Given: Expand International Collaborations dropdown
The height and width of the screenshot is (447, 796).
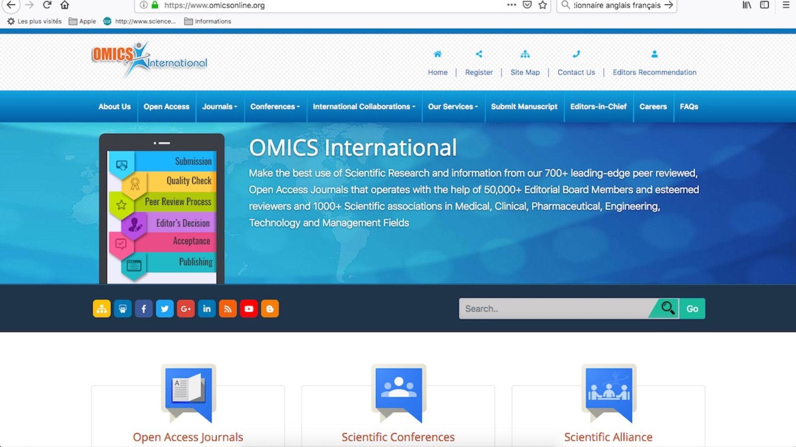Looking at the screenshot, I should pos(364,107).
